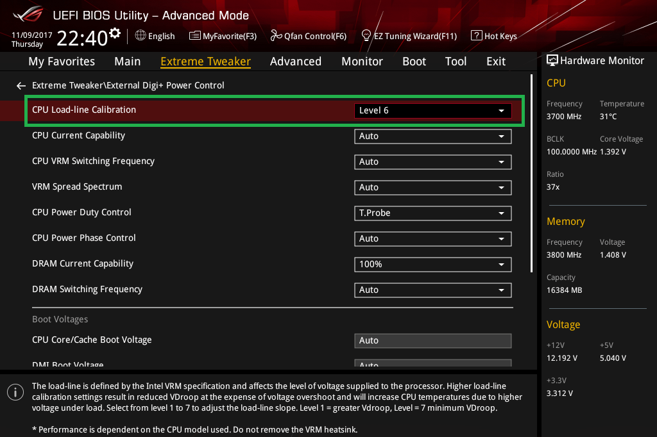657x437 pixels.
Task: Click the memory frequency value 3800 MHz
Action: (564, 255)
